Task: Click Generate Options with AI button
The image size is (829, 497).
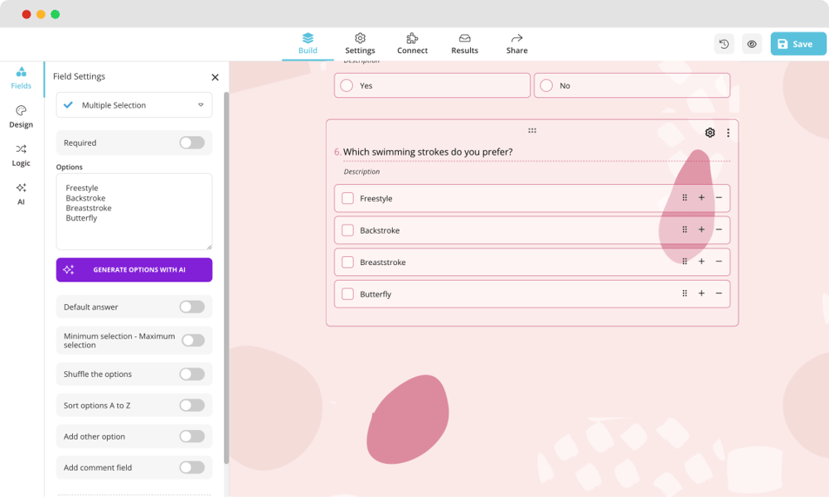Action: [x=134, y=270]
